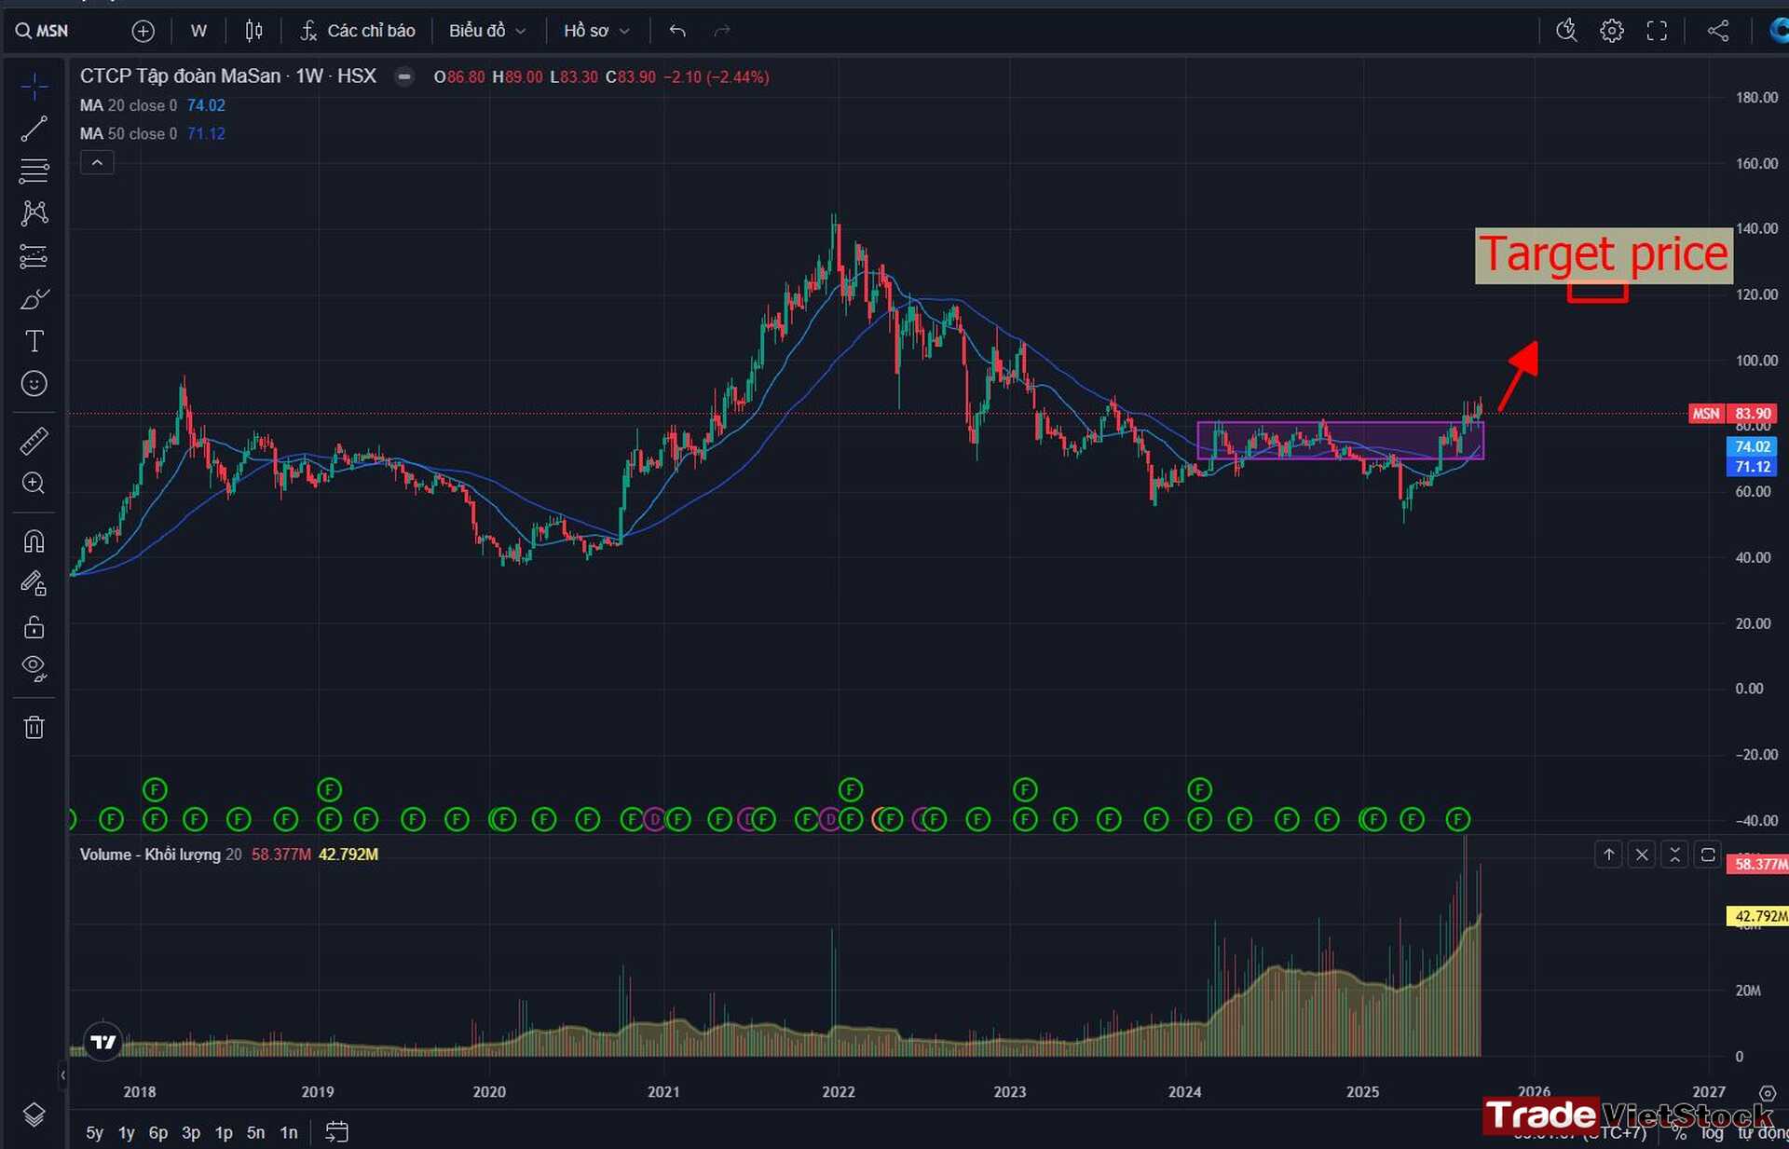Viewport: 1789px width, 1149px height.
Task: Click the MSN 83.90 price label
Action: point(1732,414)
